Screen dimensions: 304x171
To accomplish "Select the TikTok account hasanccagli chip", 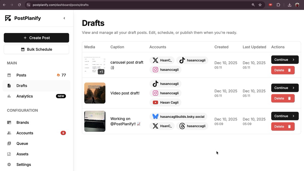I will [x=192, y=60].
